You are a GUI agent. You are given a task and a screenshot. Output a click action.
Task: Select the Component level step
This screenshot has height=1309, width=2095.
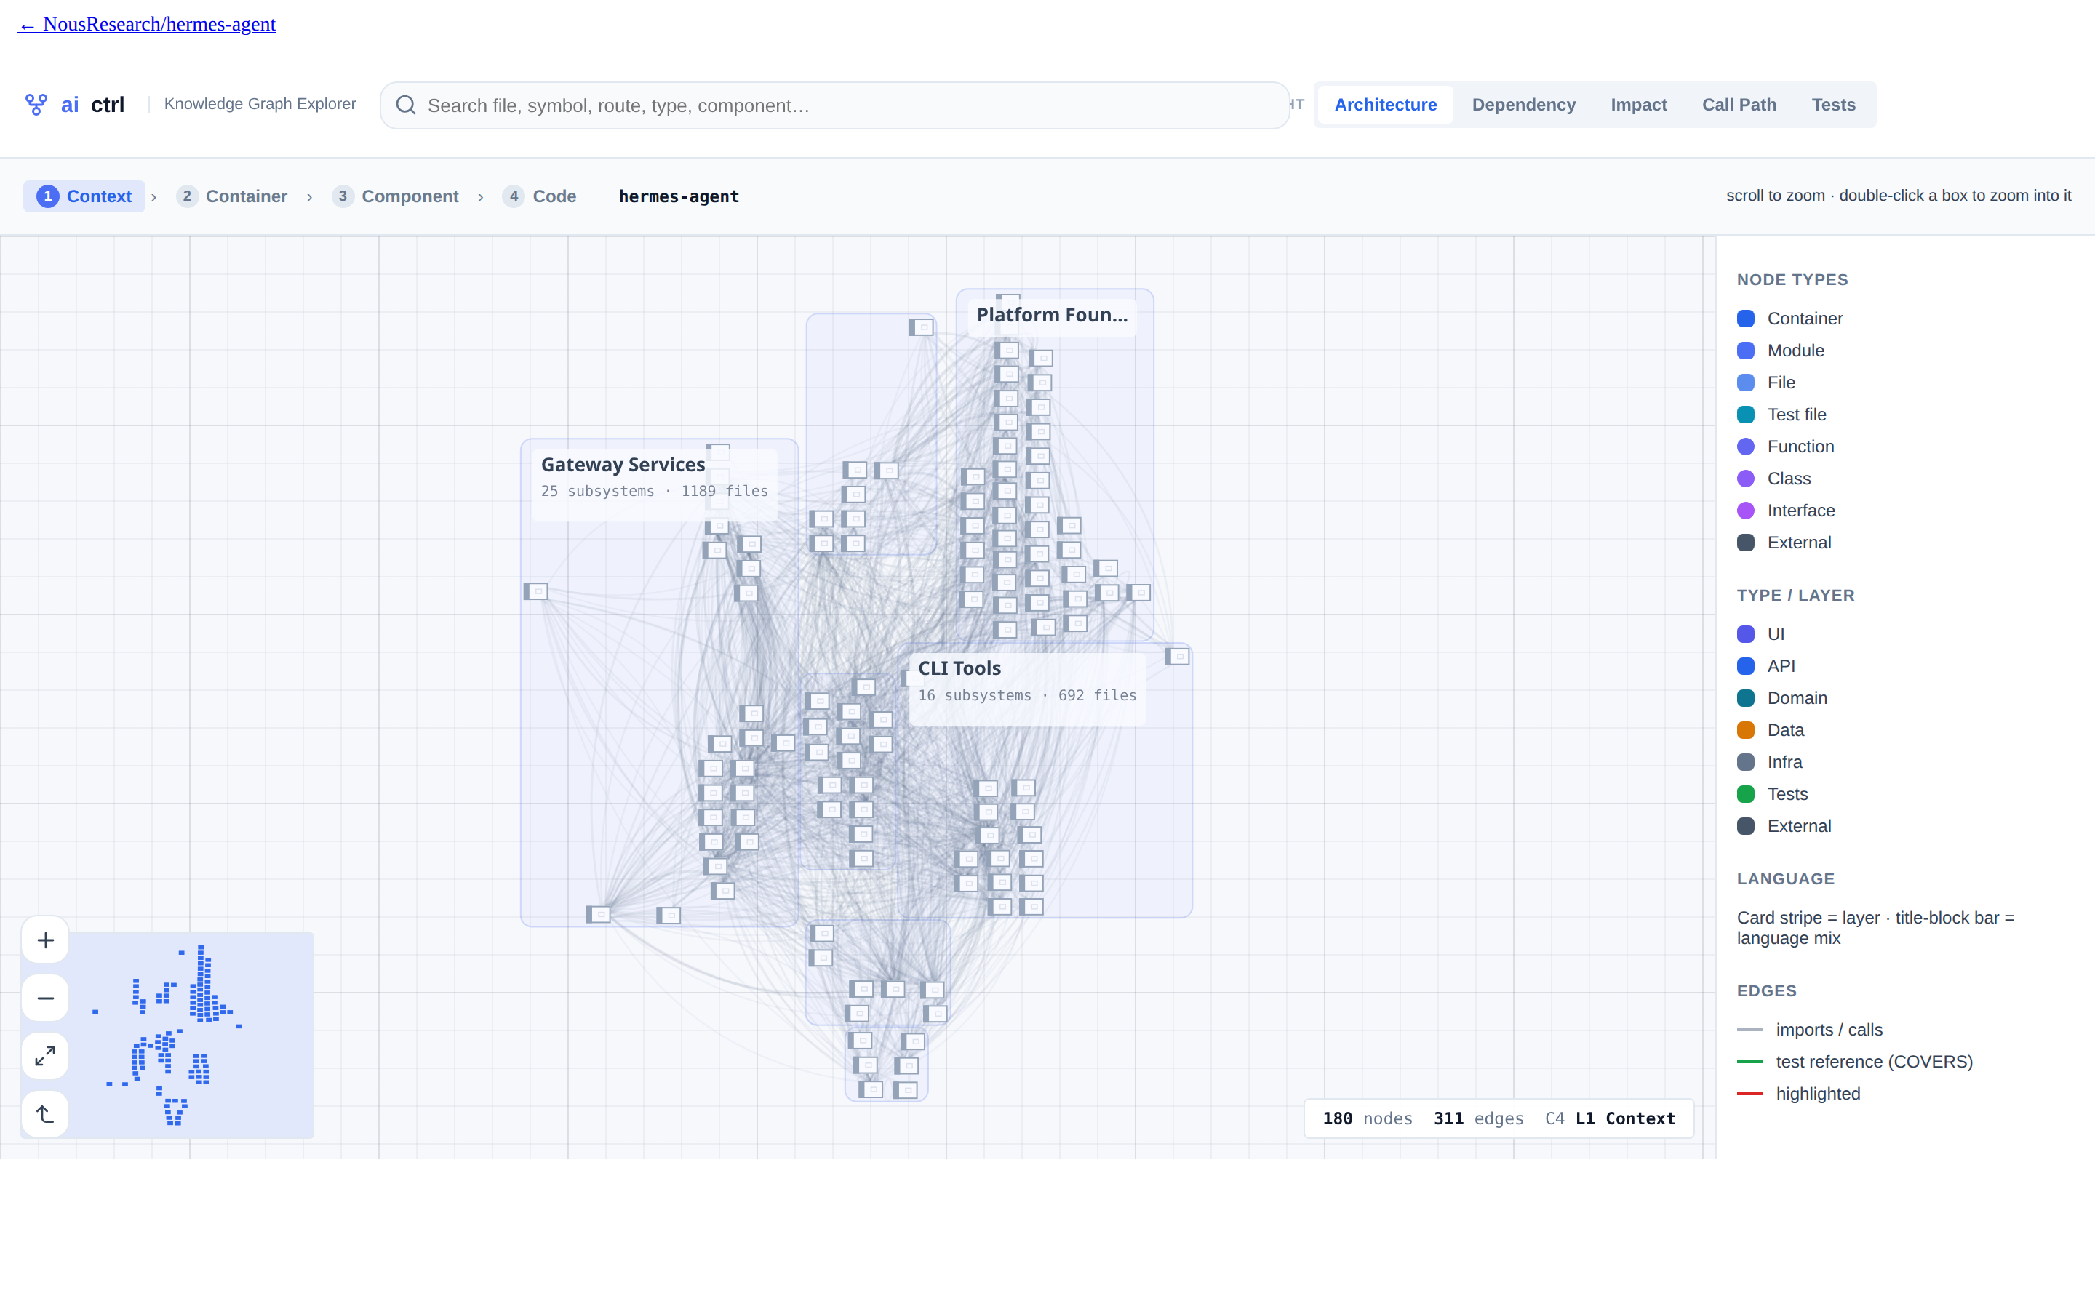[x=396, y=196]
